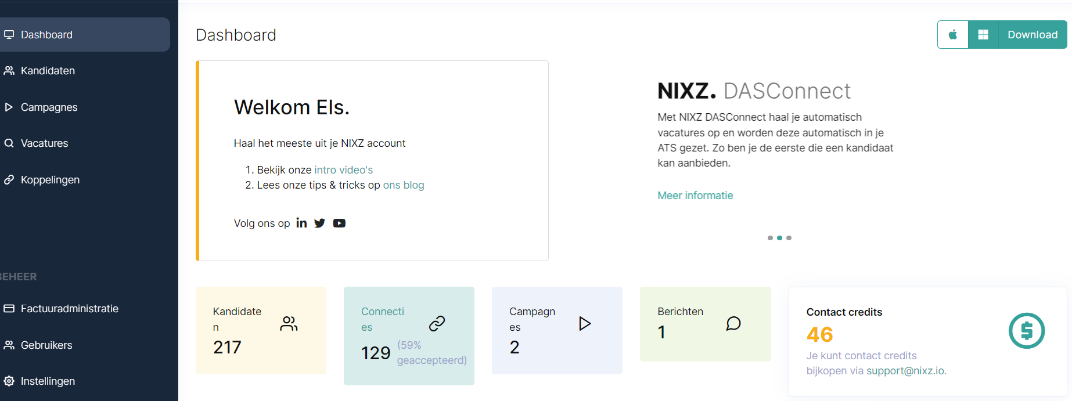Click the Campagnes count 2
The height and width of the screenshot is (401, 1072).
pyautogui.click(x=515, y=347)
